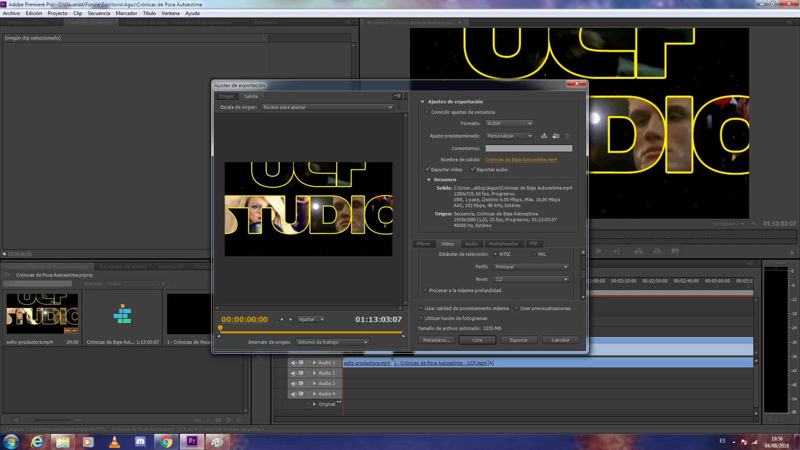Save the current export preset
The width and height of the screenshot is (800, 450).
click(x=544, y=136)
